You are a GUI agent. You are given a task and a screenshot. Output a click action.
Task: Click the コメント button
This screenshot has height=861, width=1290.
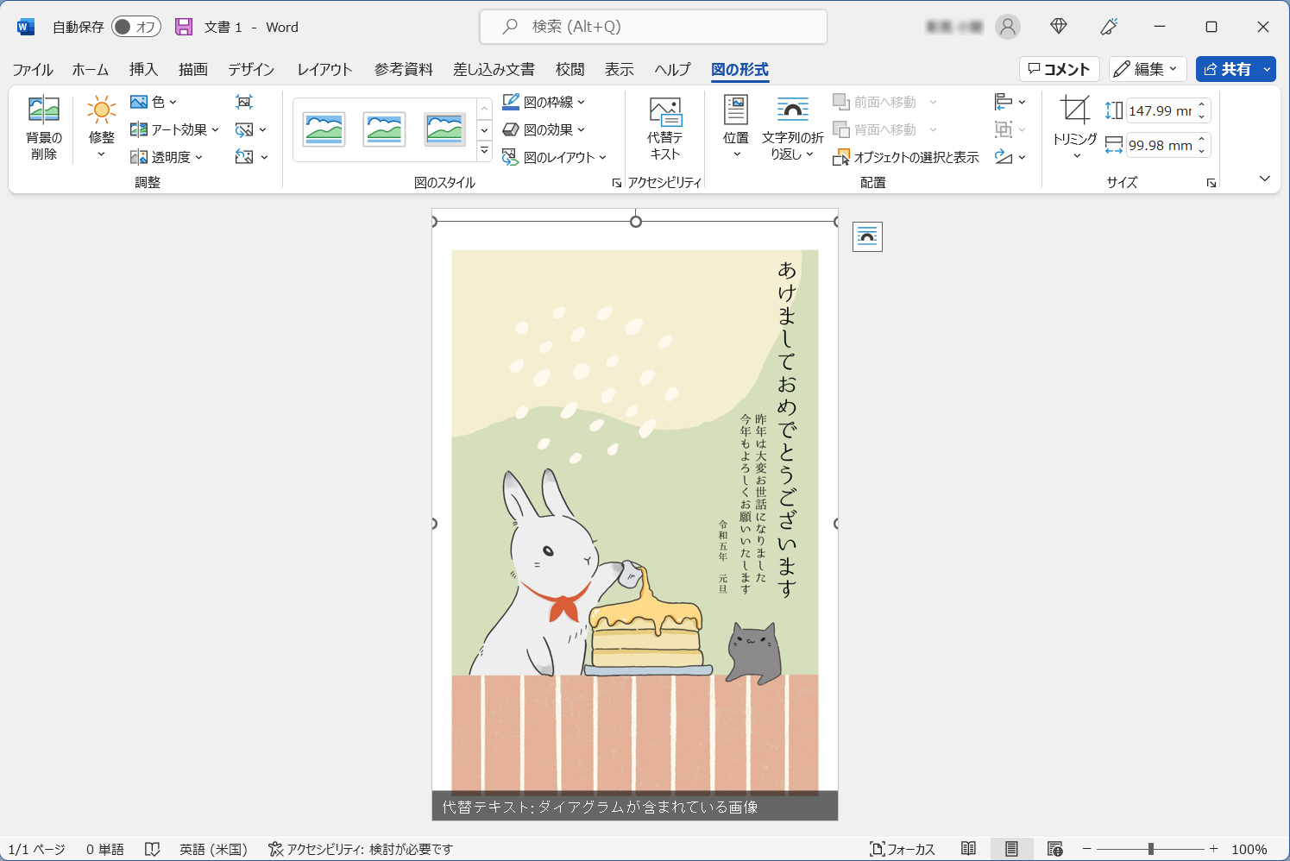click(1059, 68)
